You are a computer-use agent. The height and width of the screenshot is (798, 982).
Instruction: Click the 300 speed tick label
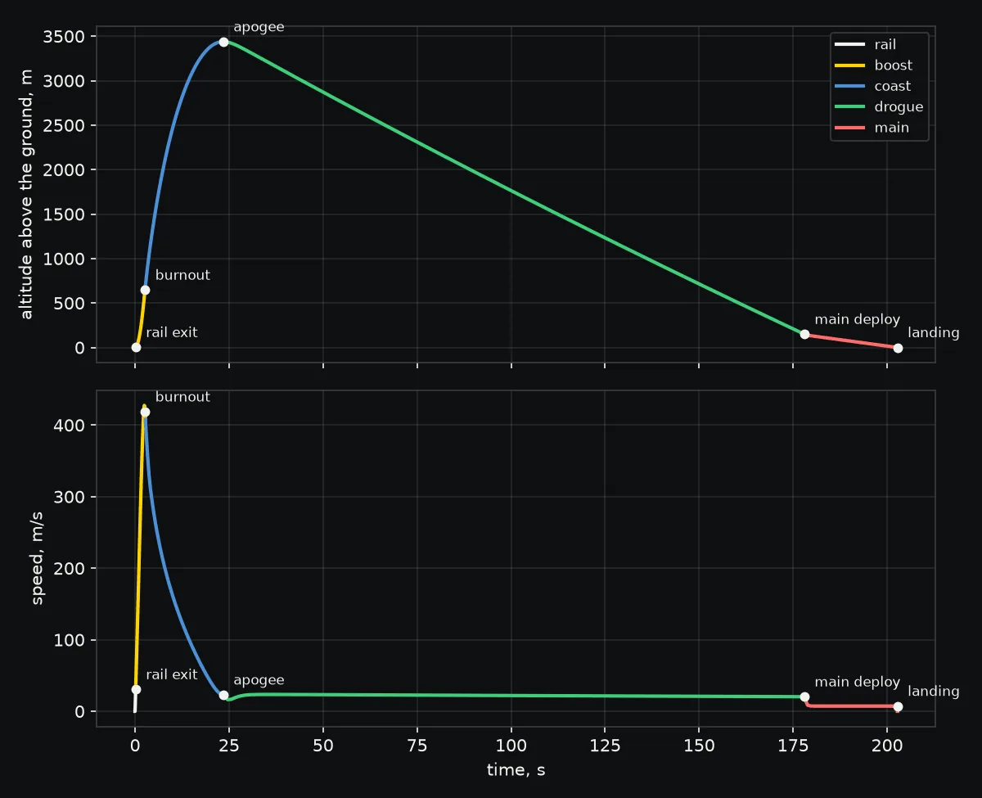coord(69,497)
